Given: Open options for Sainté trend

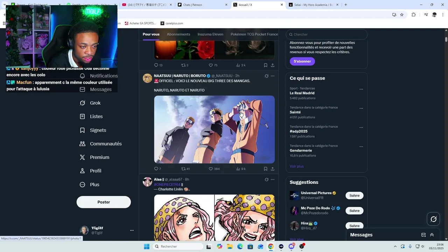Looking at the screenshot, I should [361, 108].
